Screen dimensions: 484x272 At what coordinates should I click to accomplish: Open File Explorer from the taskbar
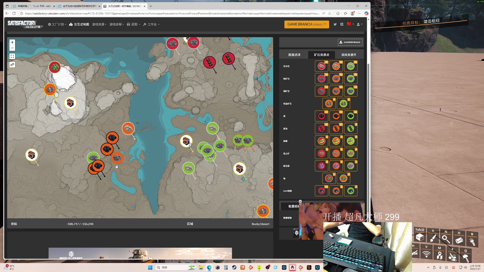click(x=201, y=267)
